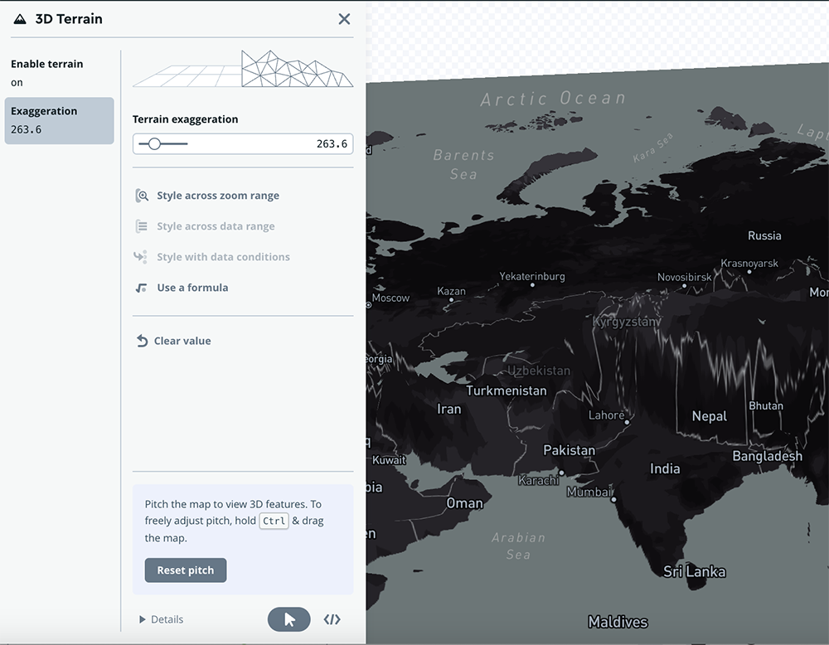Click the Use a formula function icon
This screenshot has width=829, height=645.
tap(142, 288)
